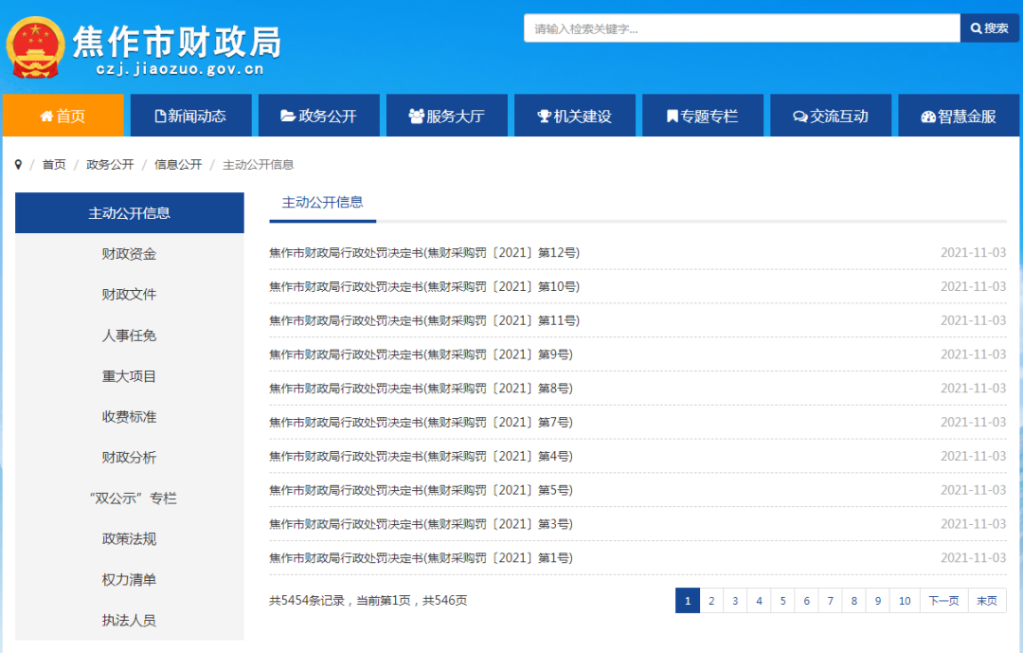Click the home icon in 首页 tab
1023x653 pixels.
pos(46,117)
